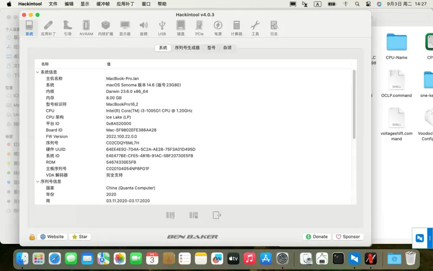Open the Apple menu
The image size is (433, 271).
[9, 4]
